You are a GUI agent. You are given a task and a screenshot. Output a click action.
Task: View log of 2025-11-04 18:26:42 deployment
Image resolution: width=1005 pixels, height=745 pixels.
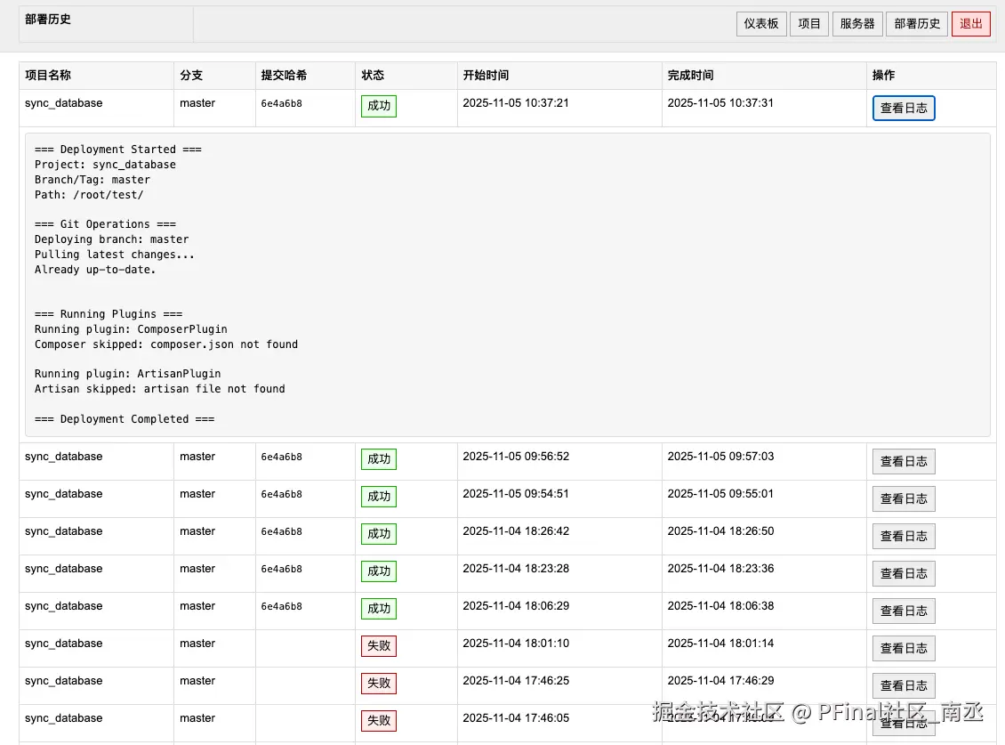[x=904, y=537]
